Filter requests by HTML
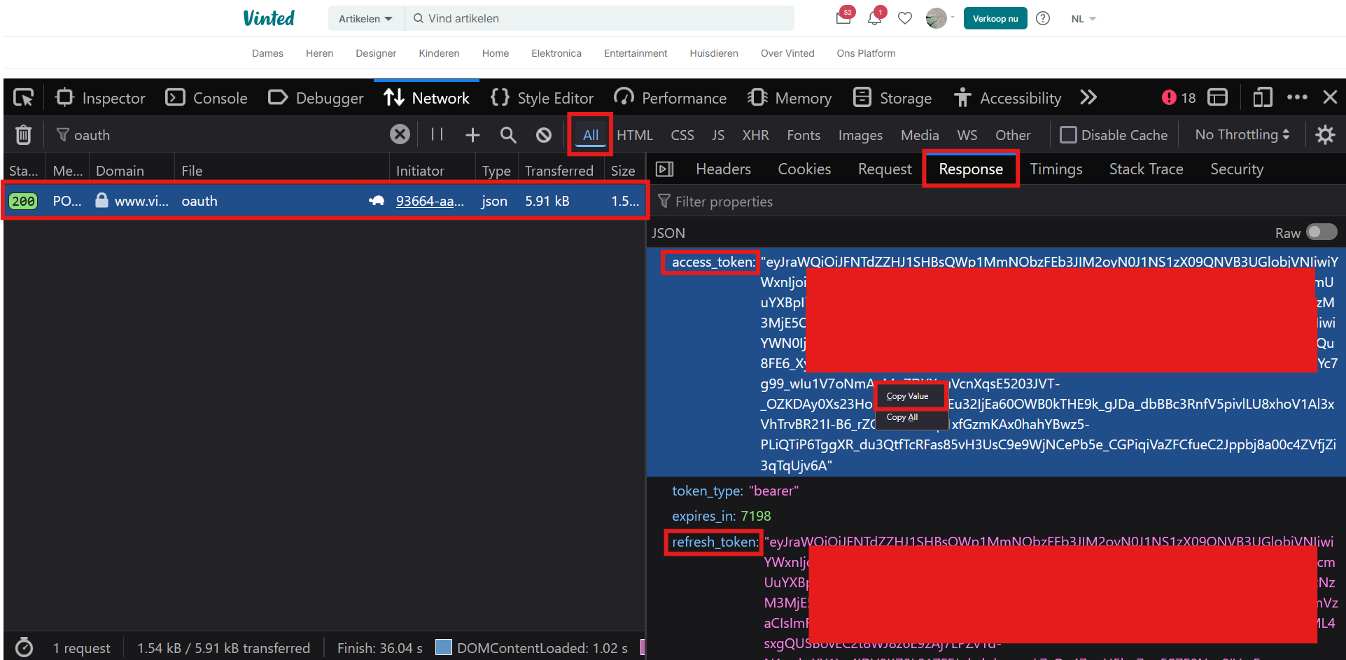Image resolution: width=1346 pixels, height=660 pixels. point(635,135)
